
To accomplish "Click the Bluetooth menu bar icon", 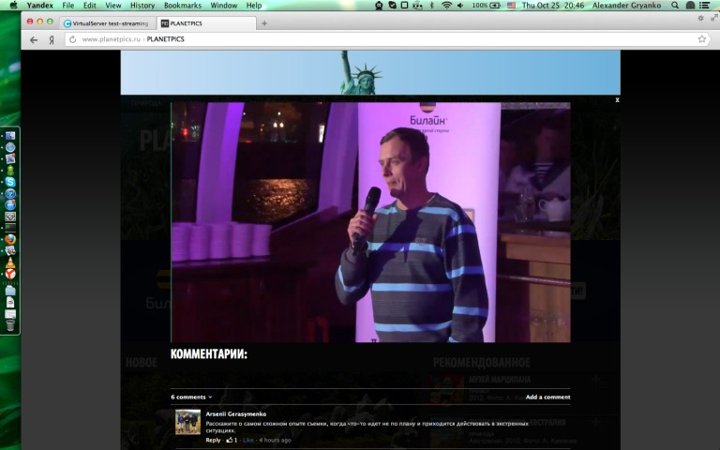I will point(431,5).
